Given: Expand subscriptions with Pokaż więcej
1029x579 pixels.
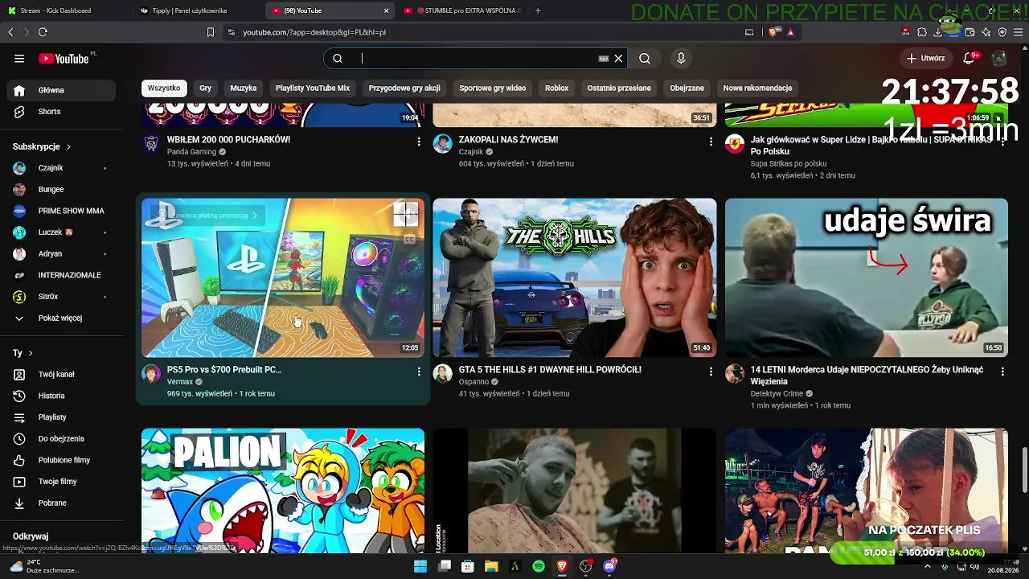Looking at the screenshot, I should point(61,318).
